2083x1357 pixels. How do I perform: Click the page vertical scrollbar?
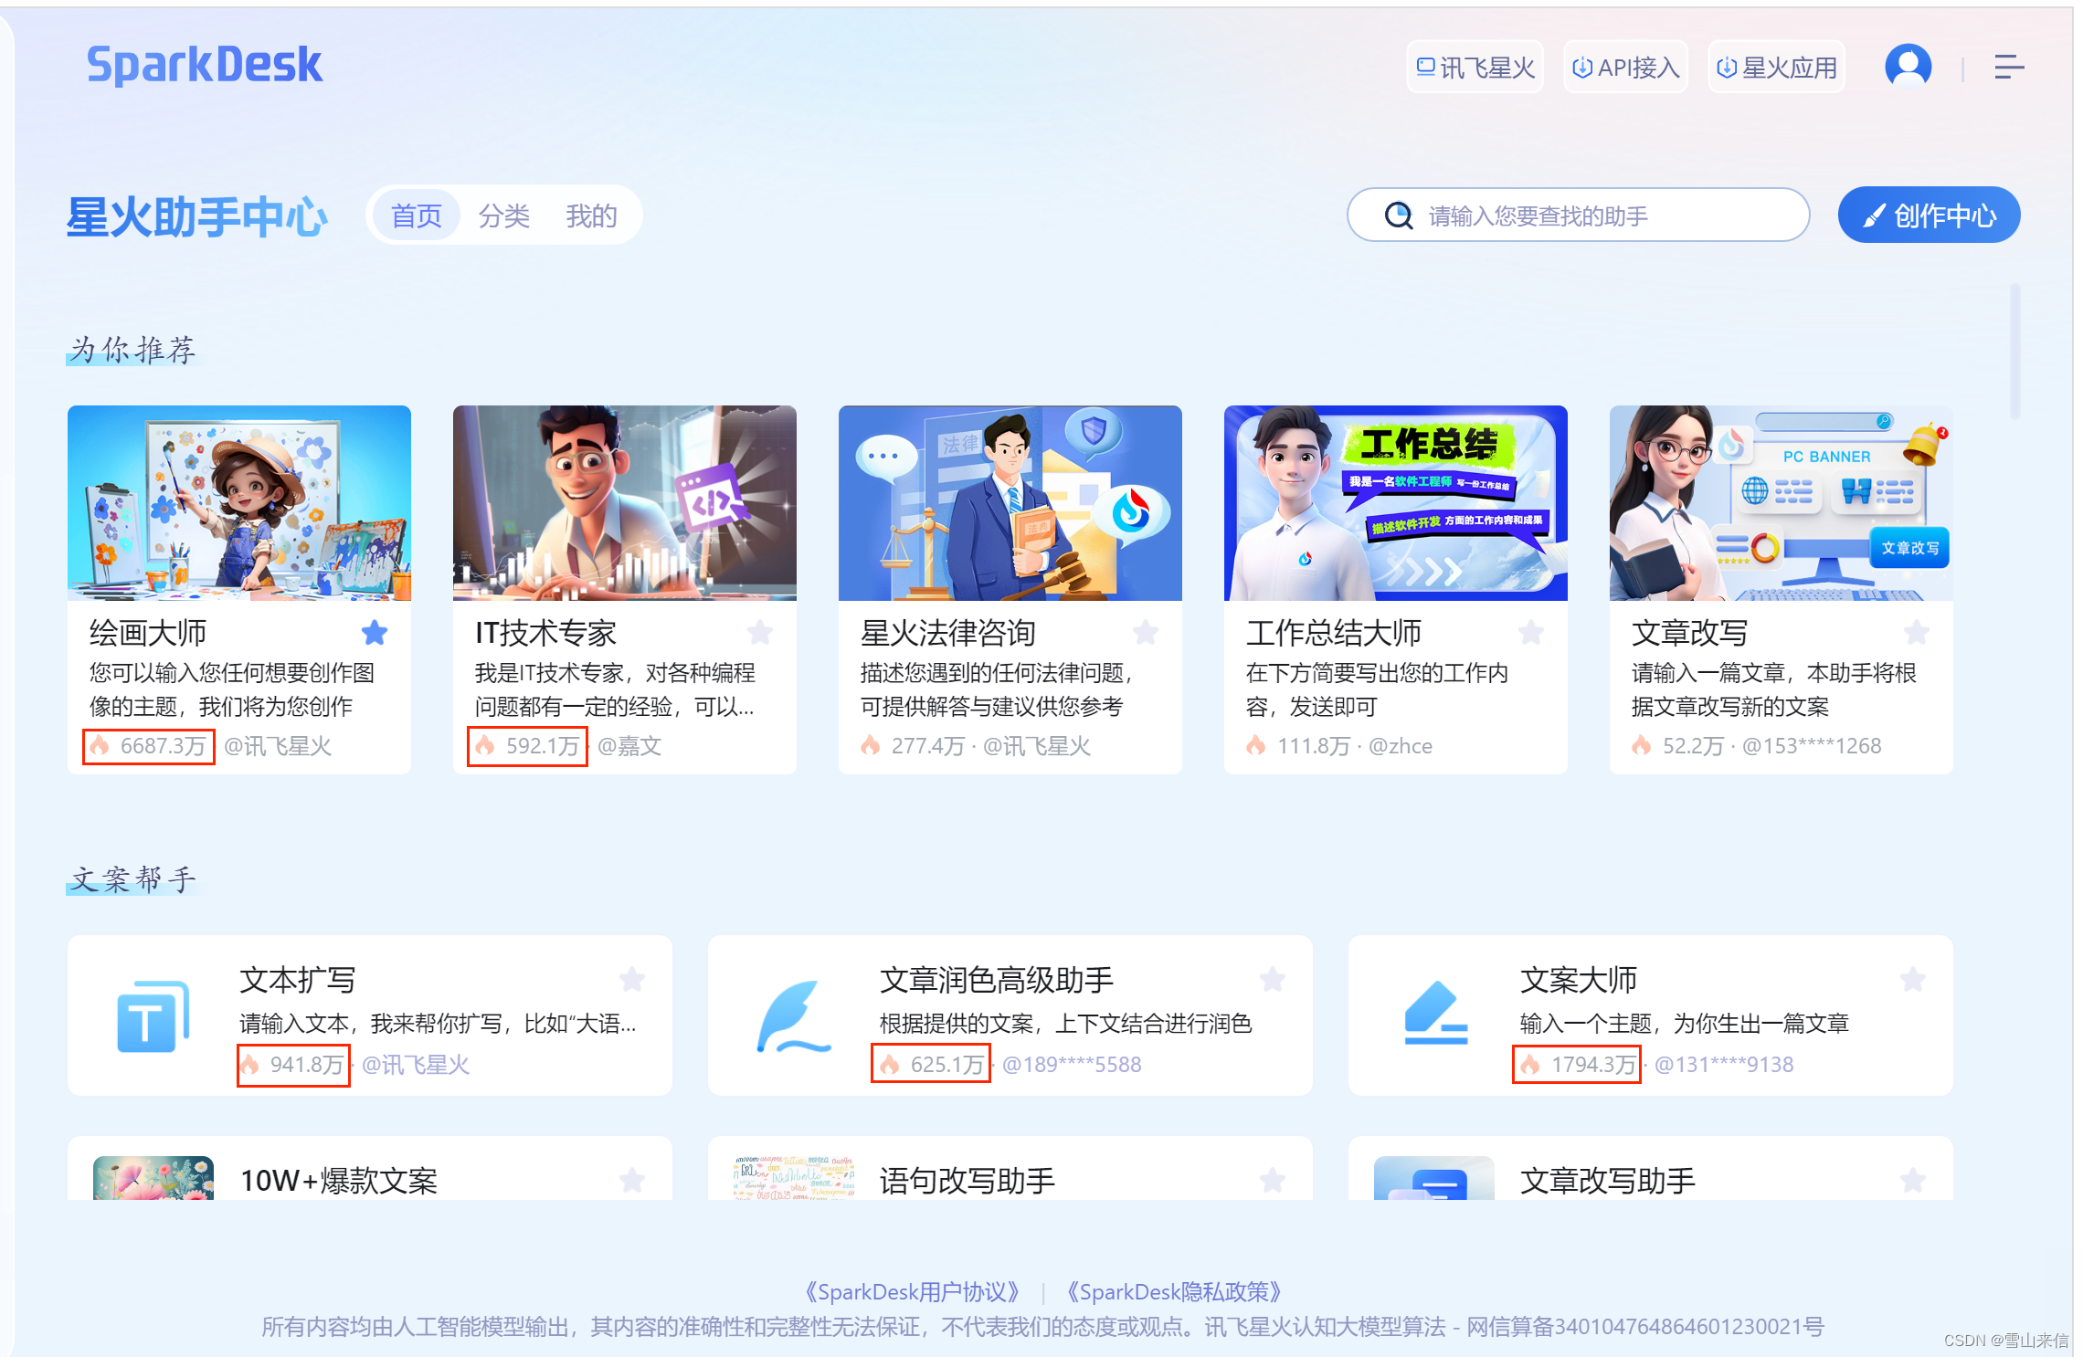pyautogui.click(x=2014, y=351)
